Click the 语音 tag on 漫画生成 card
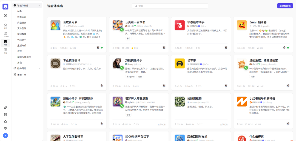 point(253,77)
